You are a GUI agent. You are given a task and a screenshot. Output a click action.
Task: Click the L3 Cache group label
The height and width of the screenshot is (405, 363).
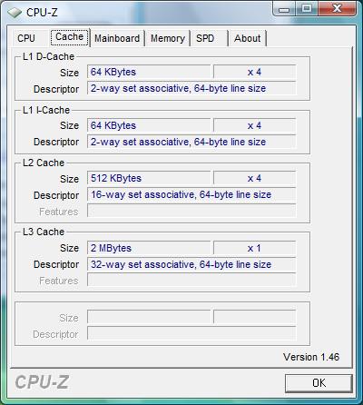44,232
